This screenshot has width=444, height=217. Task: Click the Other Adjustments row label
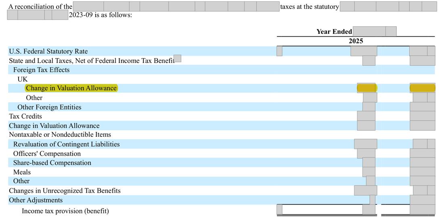click(x=36, y=200)
